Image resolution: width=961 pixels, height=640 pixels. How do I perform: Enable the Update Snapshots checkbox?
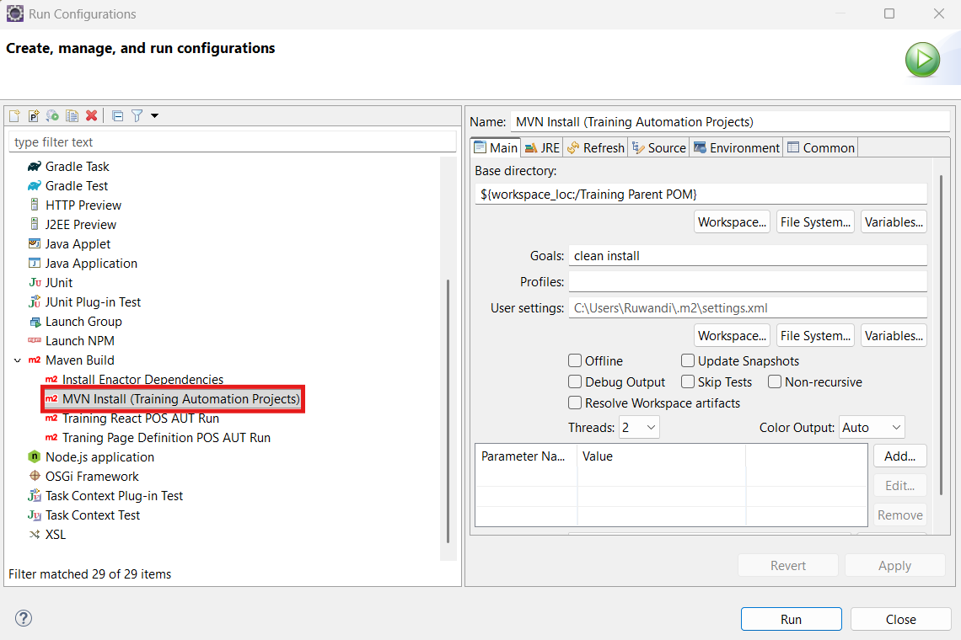(688, 360)
